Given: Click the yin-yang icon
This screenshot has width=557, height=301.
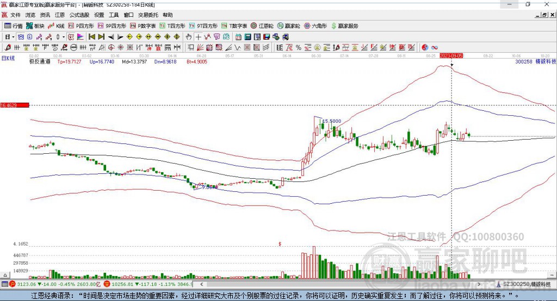Looking at the screenshot, I should tap(425, 47).
